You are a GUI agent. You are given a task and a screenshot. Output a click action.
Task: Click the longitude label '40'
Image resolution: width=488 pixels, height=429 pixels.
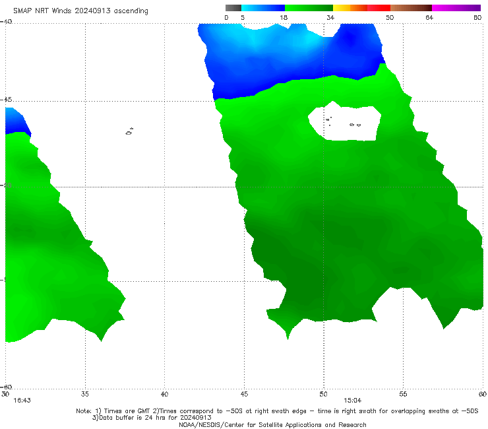pyautogui.click(x=164, y=394)
